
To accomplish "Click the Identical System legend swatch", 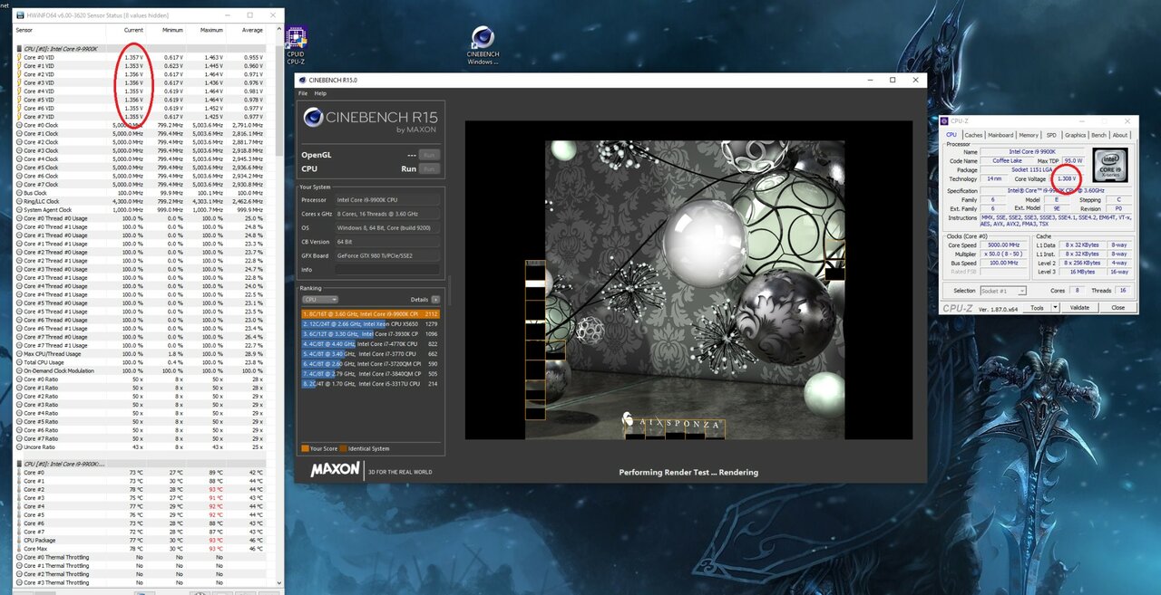I will click(x=344, y=448).
